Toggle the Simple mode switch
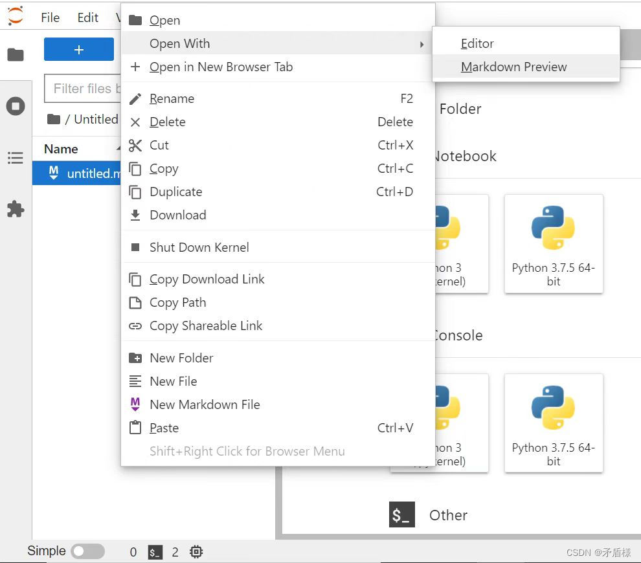The image size is (641, 563). [87, 551]
